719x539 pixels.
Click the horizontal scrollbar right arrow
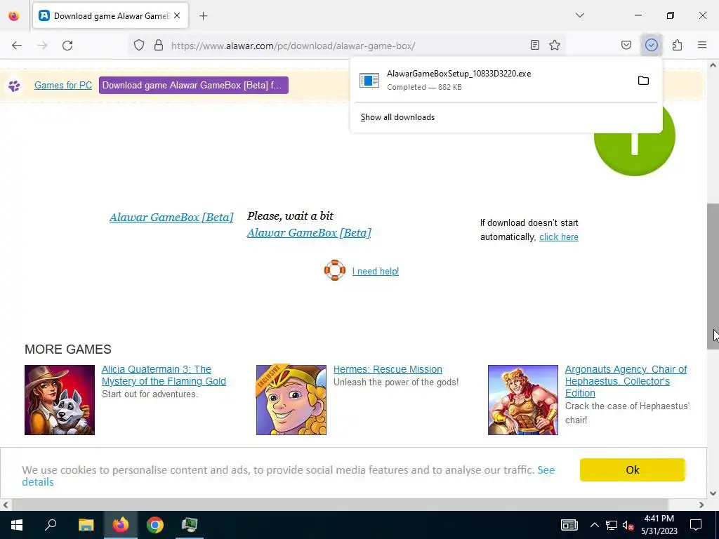point(701,505)
